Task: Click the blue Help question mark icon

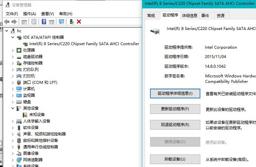Action: point(44,22)
